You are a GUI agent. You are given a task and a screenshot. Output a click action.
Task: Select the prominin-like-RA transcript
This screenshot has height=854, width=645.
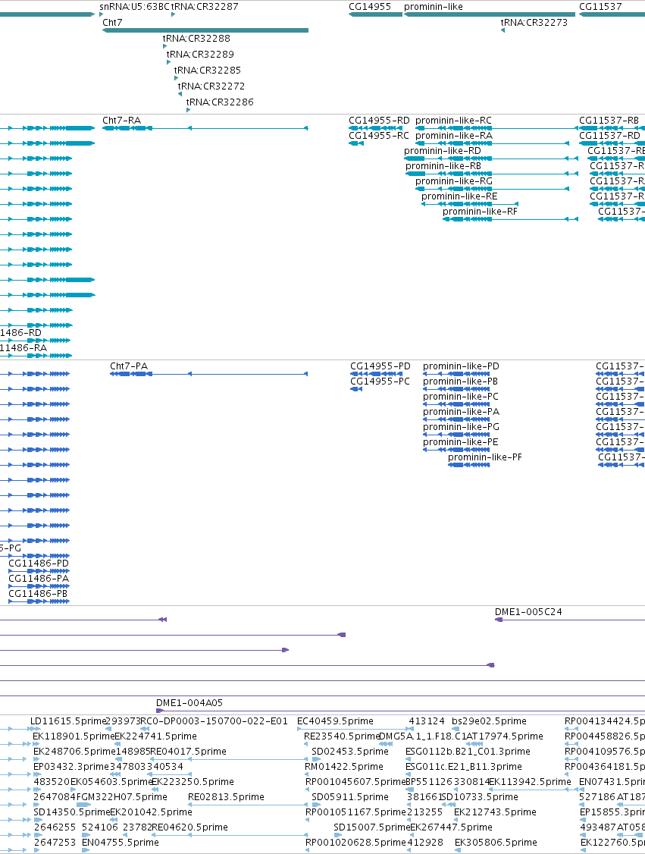454,135
